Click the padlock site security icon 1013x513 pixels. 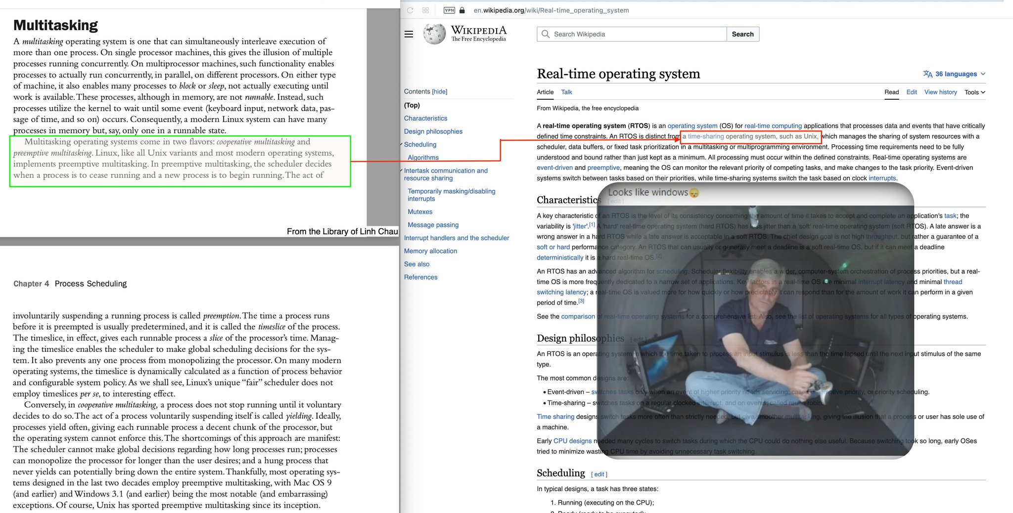[462, 10]
